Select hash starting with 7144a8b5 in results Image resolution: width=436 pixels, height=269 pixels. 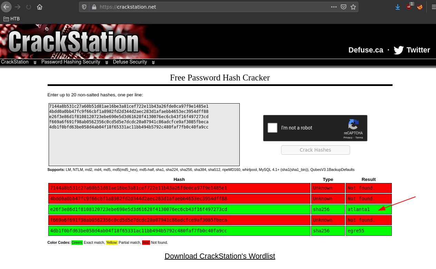139,188
